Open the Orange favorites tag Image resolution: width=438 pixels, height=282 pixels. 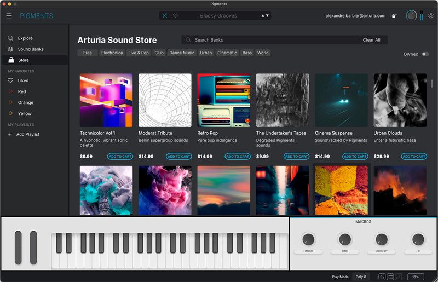[34, 102]
